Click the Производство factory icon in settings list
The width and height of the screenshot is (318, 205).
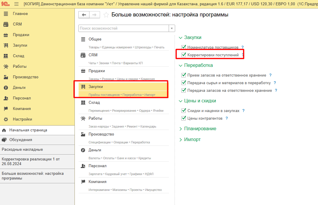coord(83,134)
